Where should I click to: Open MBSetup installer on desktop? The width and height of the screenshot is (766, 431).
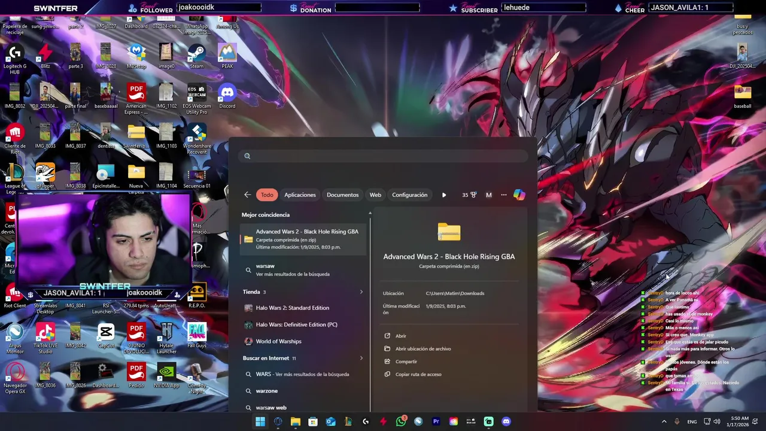136,56
